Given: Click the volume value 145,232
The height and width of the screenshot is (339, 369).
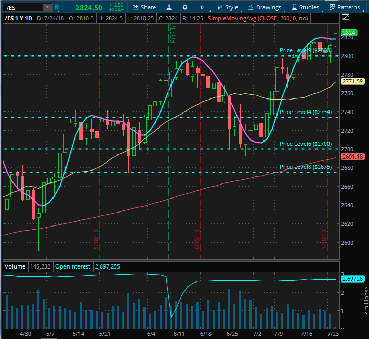Looking at the screenshot, I should coord(40,267).
